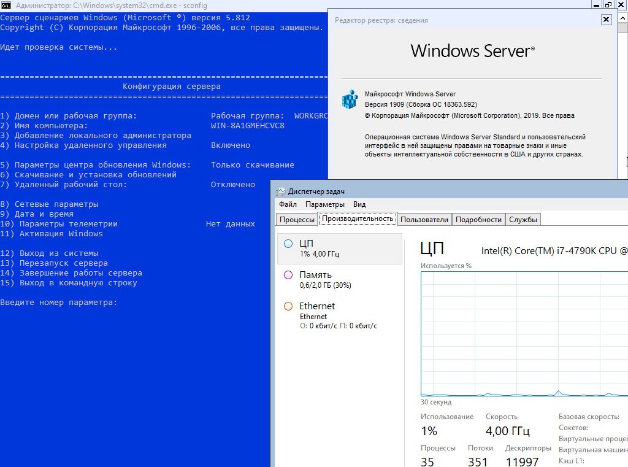The width and height of the screenshot is (628, 467).
Task: Select the ЦП circle icon in the sidebar
Action: click(x=288, y=244)
